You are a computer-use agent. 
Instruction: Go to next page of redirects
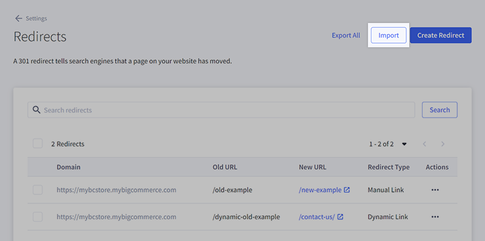pyautogui.click(x=443, y=144)
